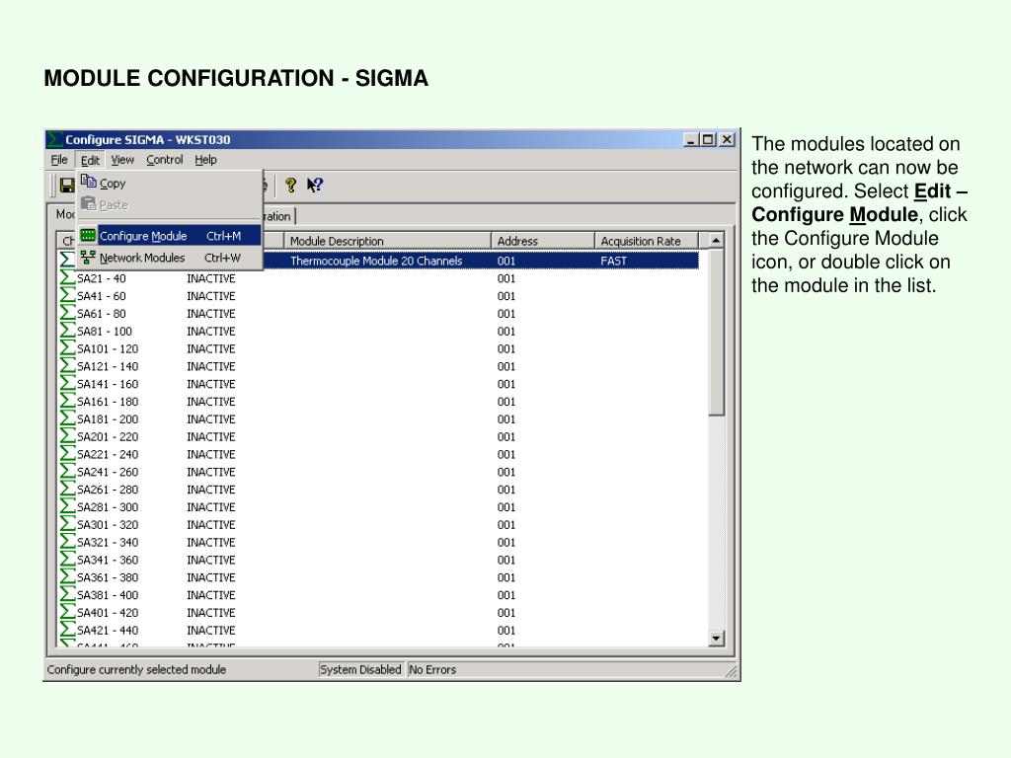Click the Sigma icon of row SA421 - 440
Viewport: 1011px width, 758px height.
(x=68, y=630)
